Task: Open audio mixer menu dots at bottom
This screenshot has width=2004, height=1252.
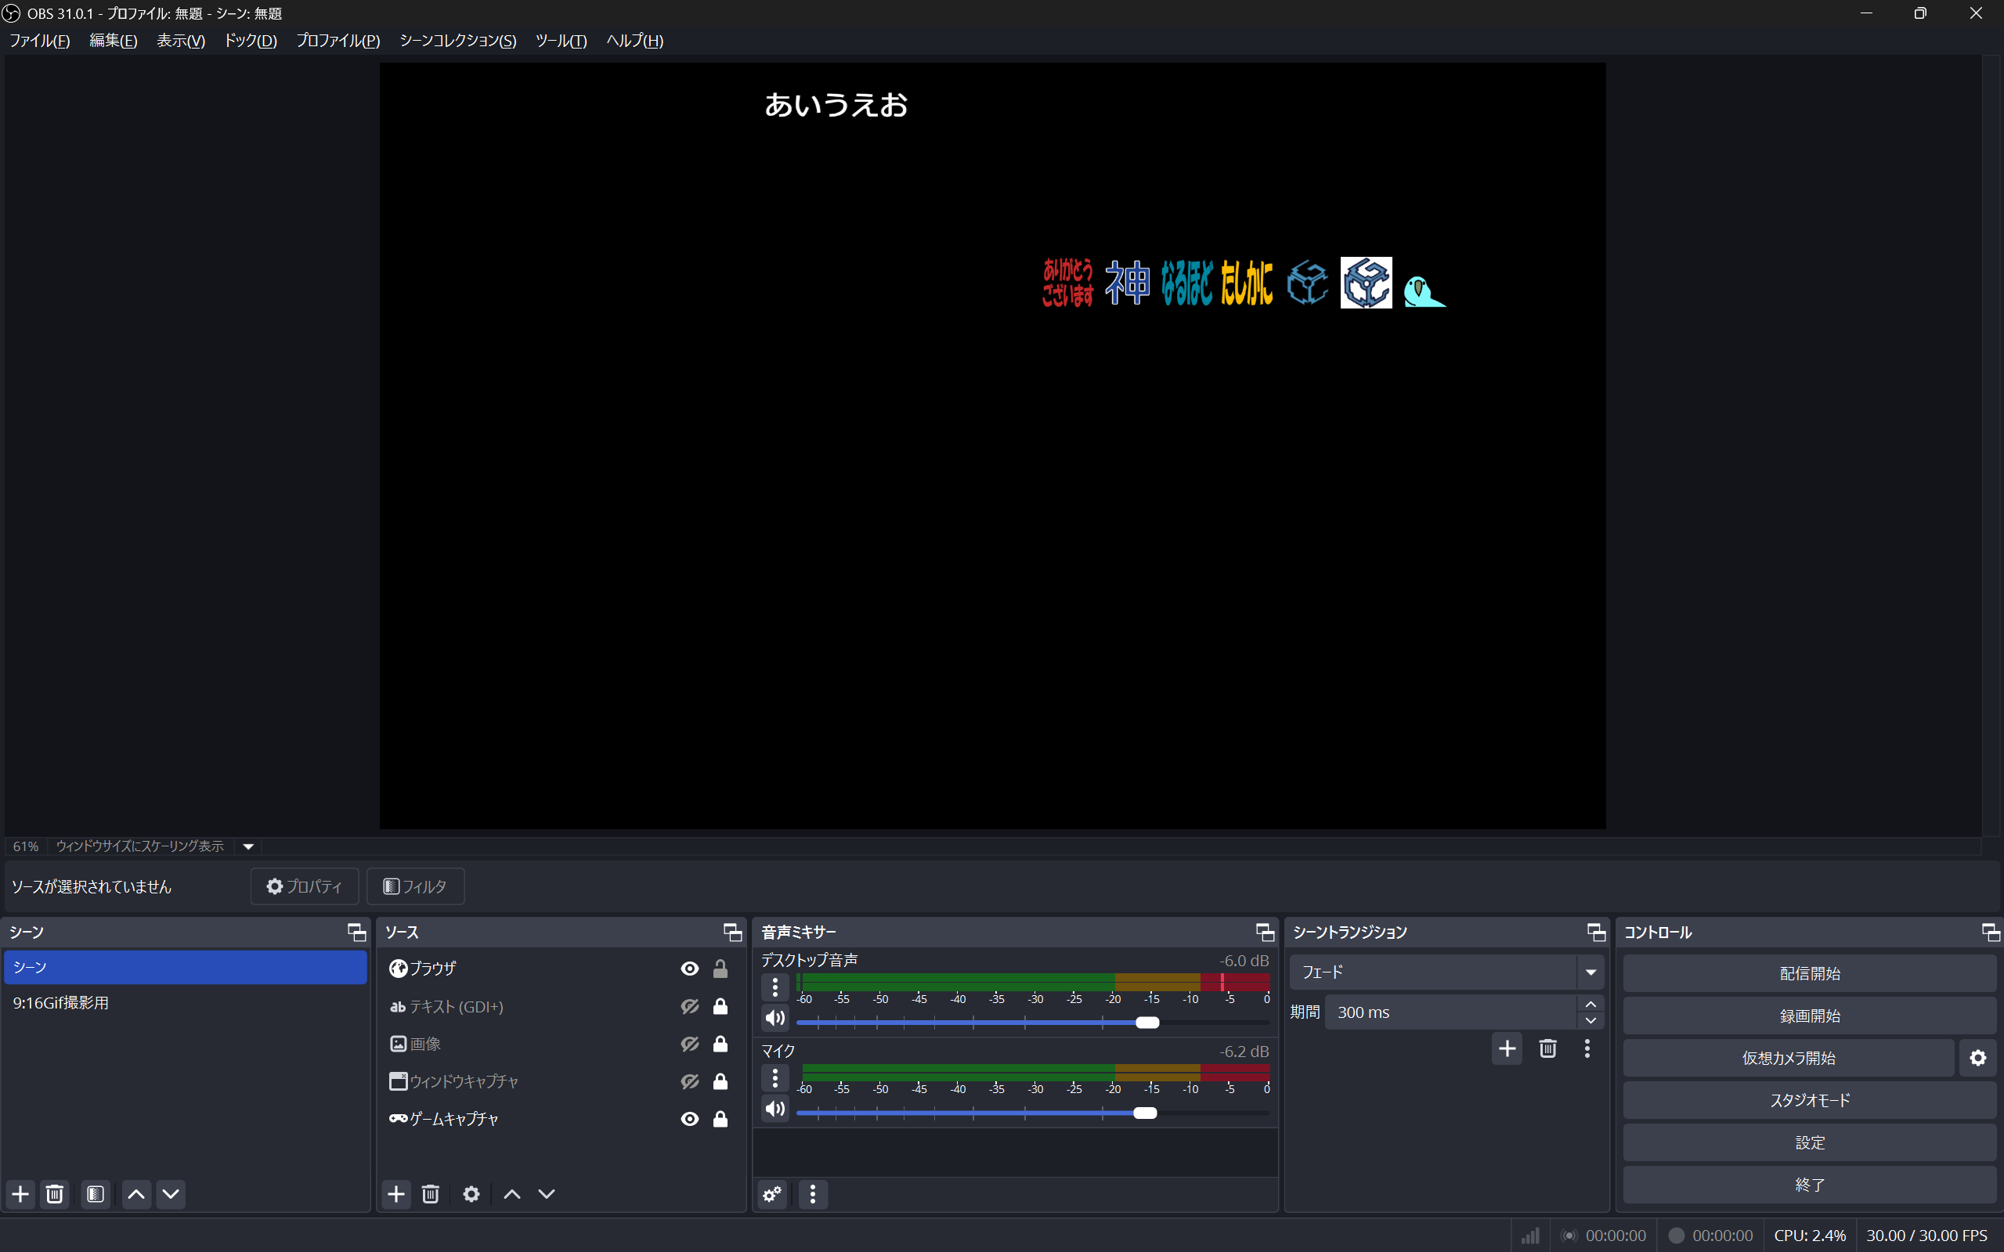Action: (x=812, y=1194)
